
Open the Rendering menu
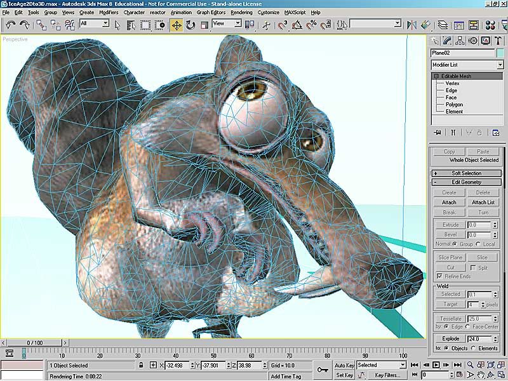tap(241, 12)
